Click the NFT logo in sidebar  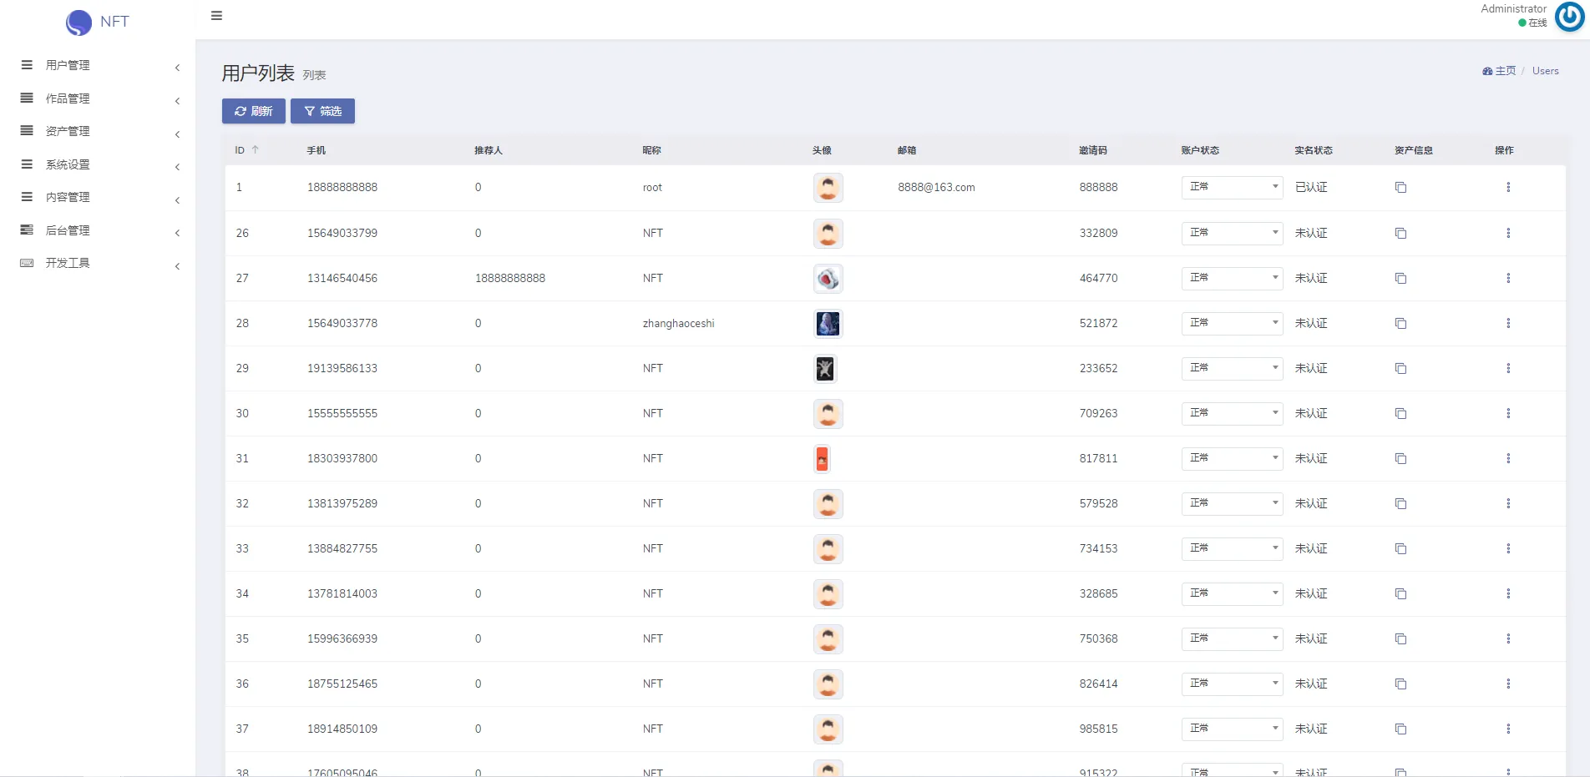click(98, 22)
